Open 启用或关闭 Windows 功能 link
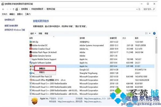The image size is (161, 107). click(x=14, y=30)
